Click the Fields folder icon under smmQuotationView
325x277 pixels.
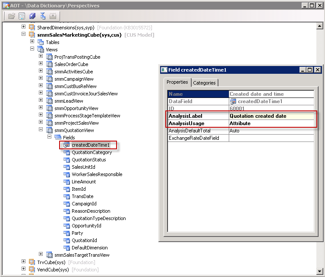pos(58,137)
